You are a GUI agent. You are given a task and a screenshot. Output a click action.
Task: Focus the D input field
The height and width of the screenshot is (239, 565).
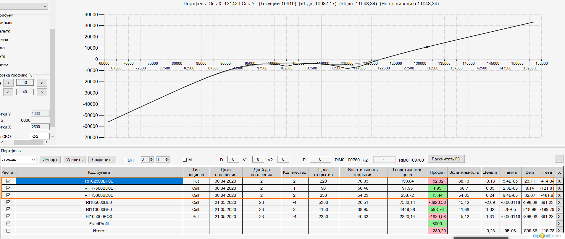pyautogui.click(x=233, y=160)
